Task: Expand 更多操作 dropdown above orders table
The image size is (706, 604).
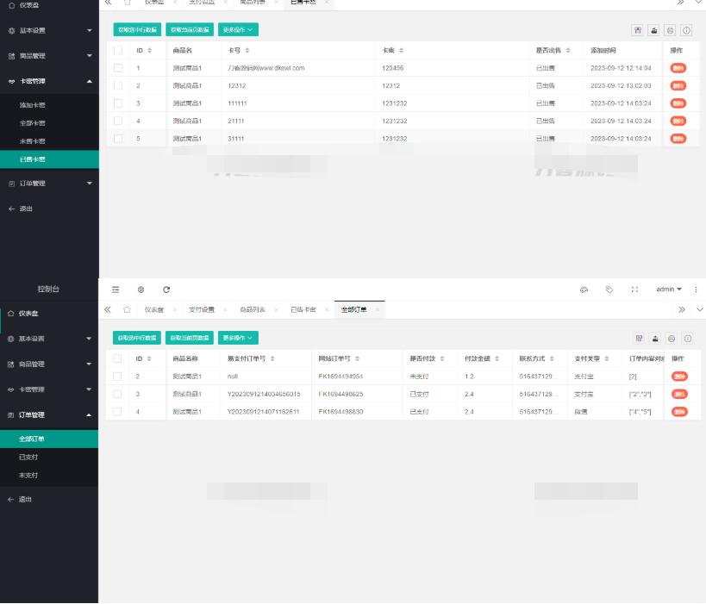Action: 239,337
